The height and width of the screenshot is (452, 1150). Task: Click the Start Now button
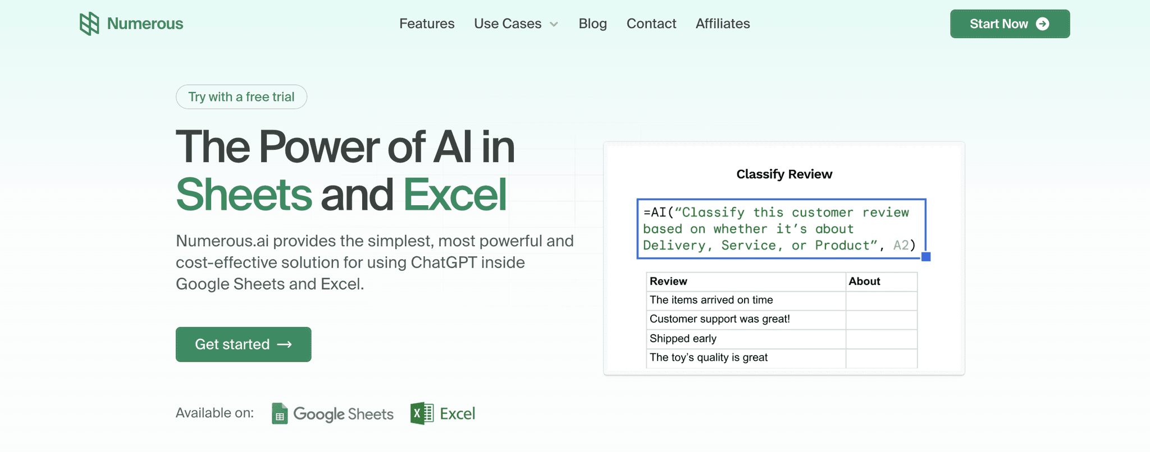tap(1010, 24)
